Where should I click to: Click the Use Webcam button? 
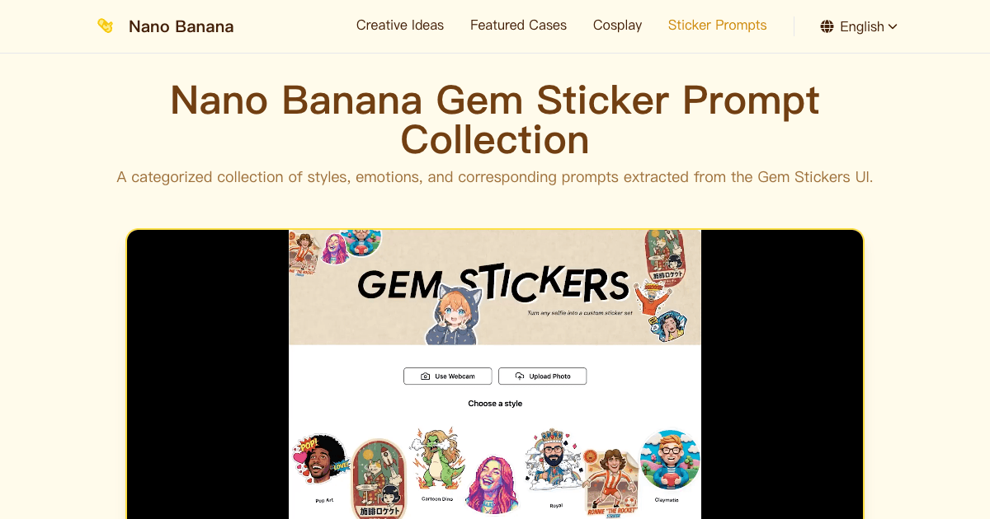(x=447, y=376)
